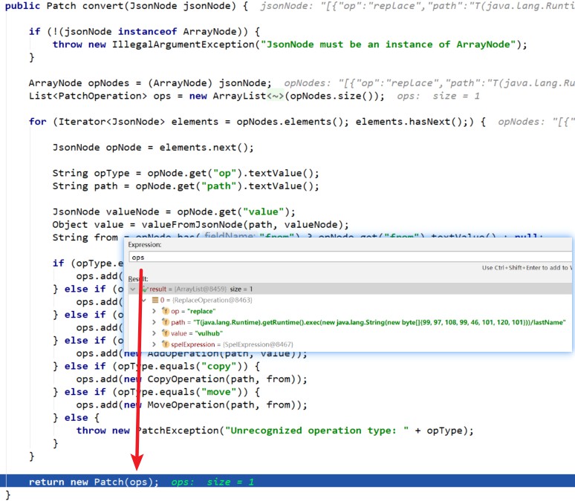Select the {SpelExpression@8467} value

tap(259, 344)
